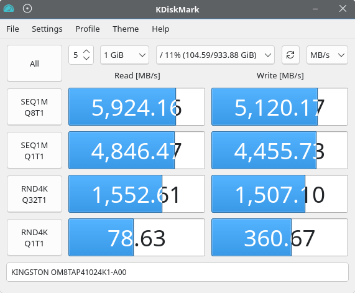Click the 78.63 read result bar
Screen dimensions: 355x293
pyautogui.click(x=137, y=237)
